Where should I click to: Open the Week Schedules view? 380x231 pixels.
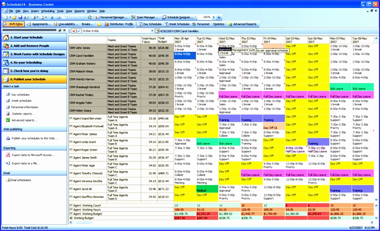[177, 24]
